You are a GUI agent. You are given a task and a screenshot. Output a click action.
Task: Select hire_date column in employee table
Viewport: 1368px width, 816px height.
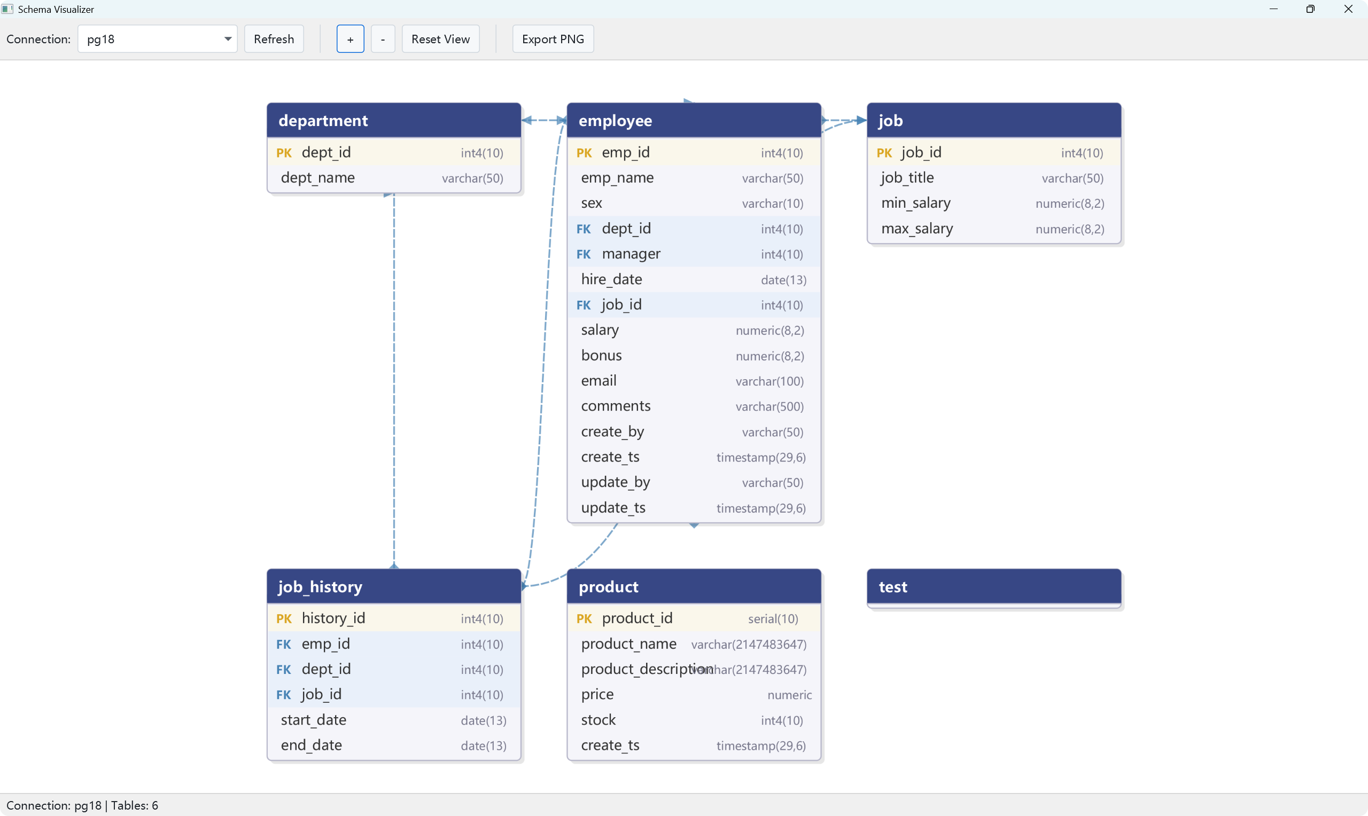pyautogui.click(x=693, y=279)
